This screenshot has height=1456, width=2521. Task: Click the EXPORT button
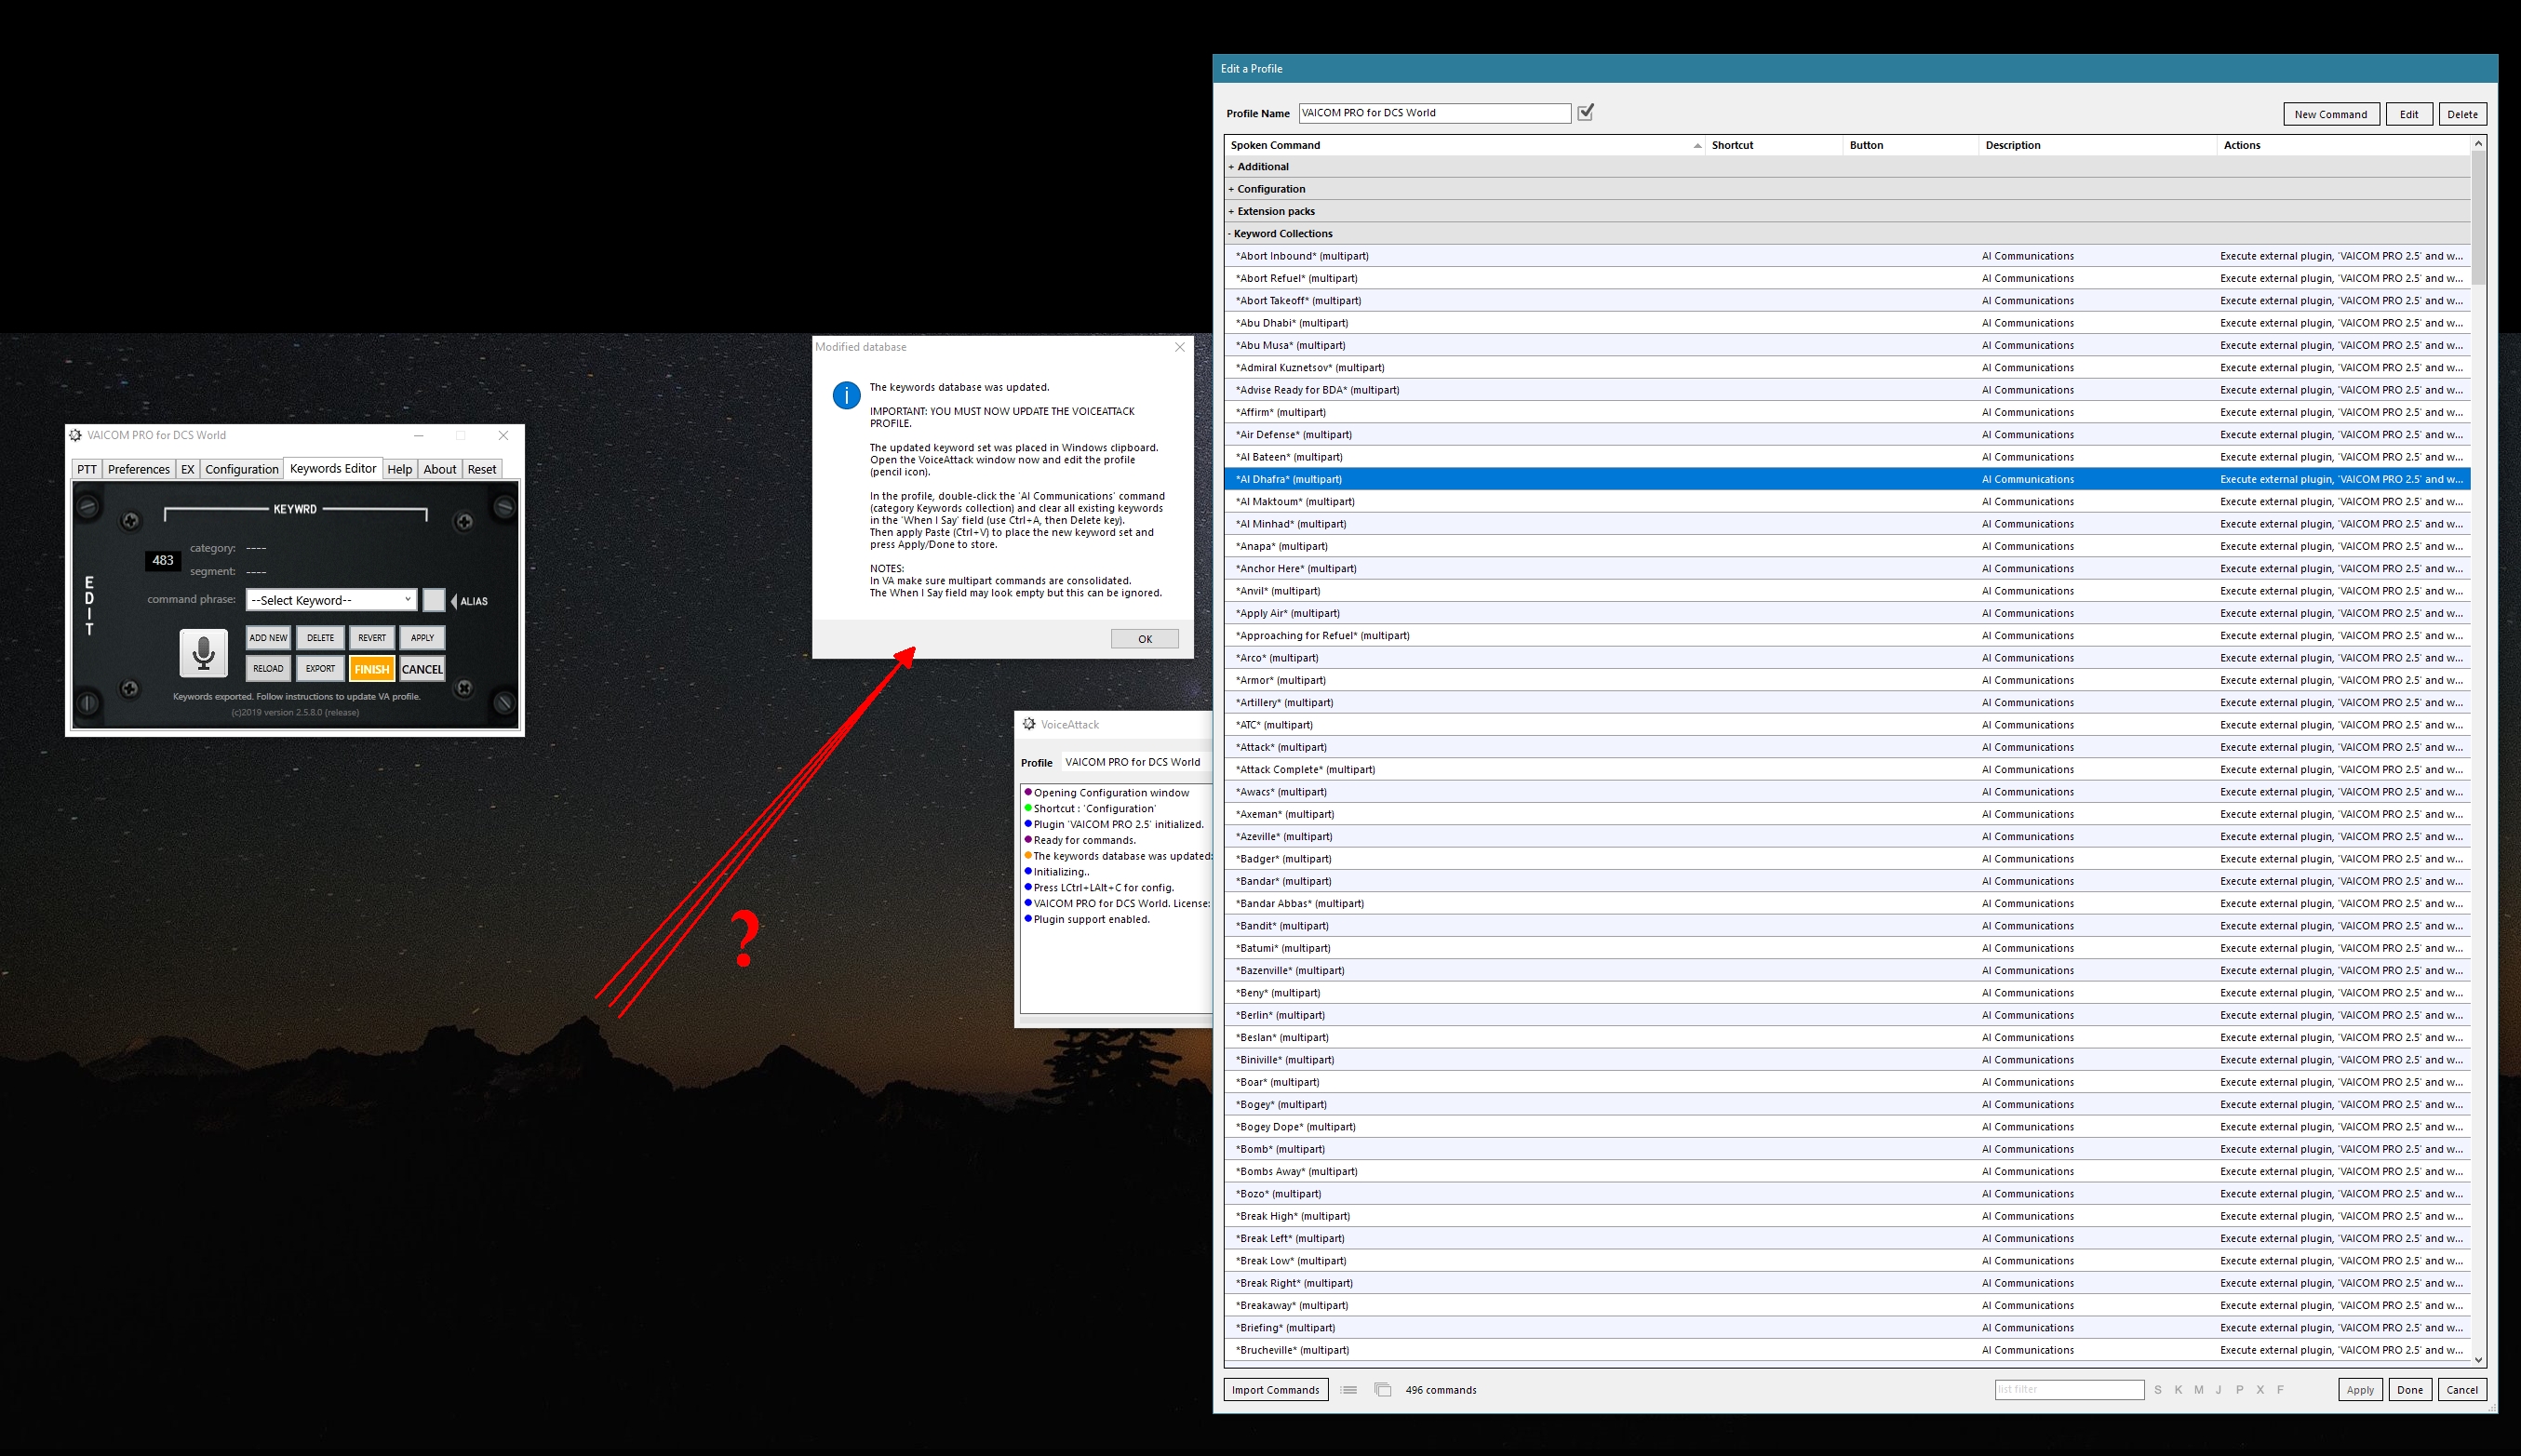(321, 669)
